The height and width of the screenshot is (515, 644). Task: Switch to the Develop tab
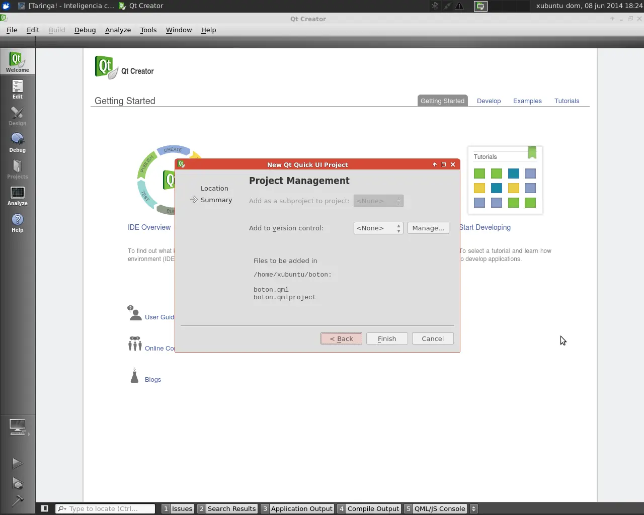(489, 101)
